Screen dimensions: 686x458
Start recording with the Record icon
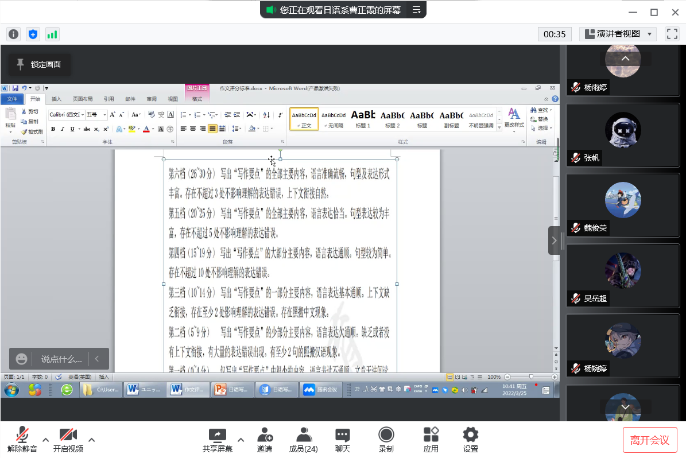coord(386,435)
